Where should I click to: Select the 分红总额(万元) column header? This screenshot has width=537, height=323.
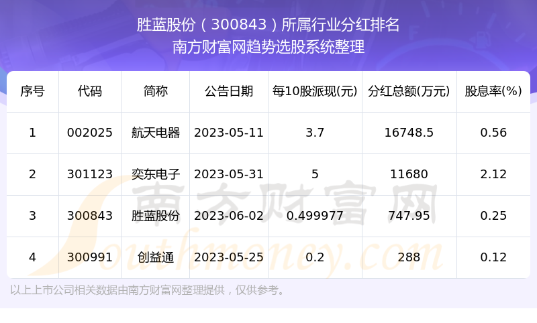(409, 91)
